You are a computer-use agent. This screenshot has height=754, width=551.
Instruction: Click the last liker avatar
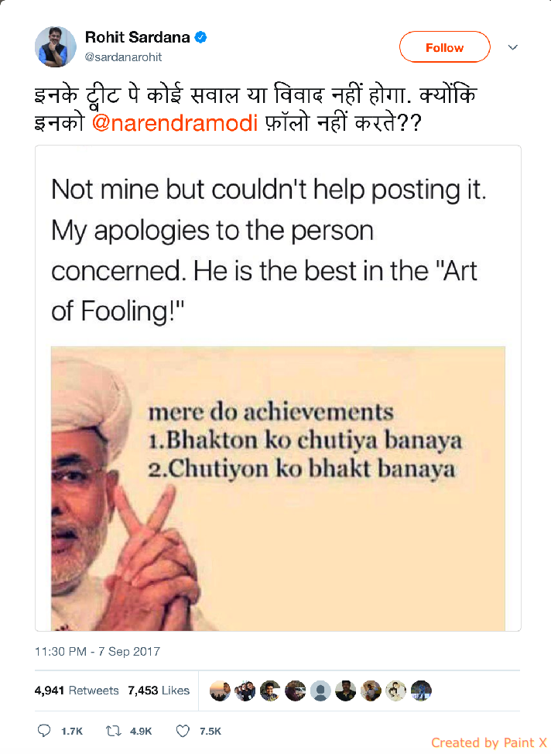click(x=421, y=691)
